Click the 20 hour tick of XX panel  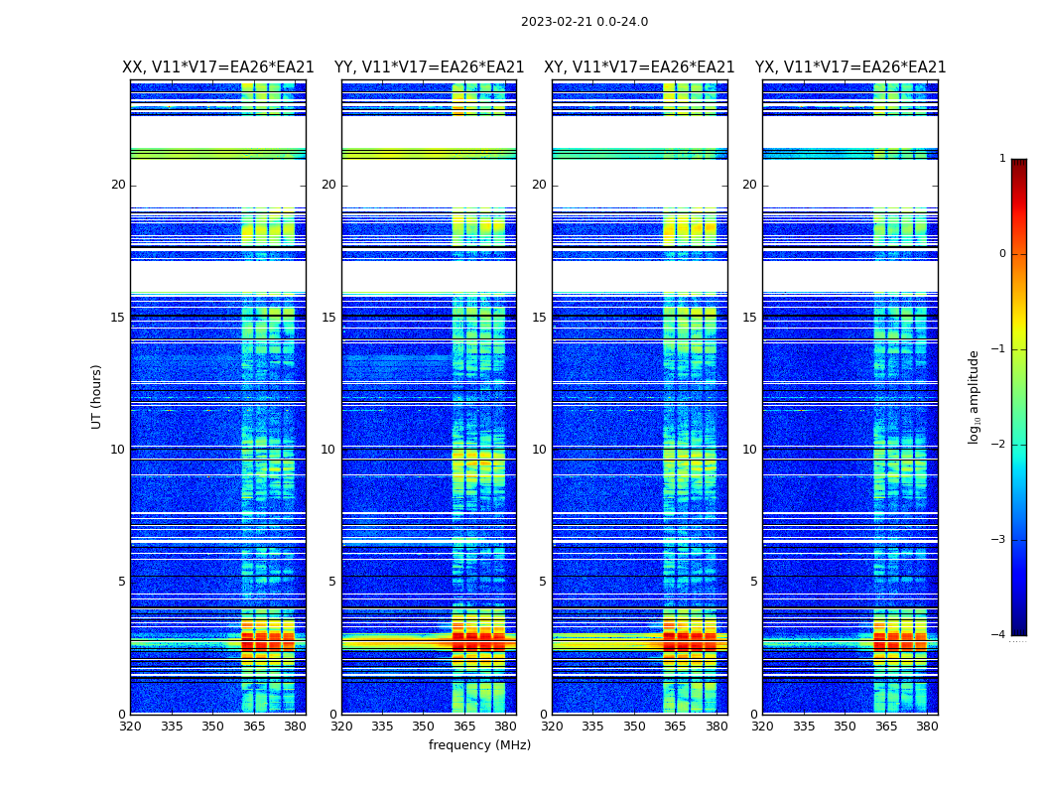pos(118,185)
